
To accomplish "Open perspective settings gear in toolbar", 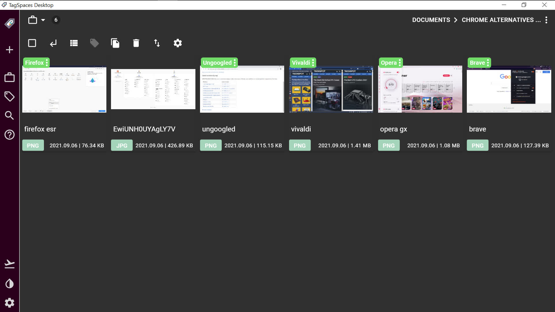I will click(177, 43).
